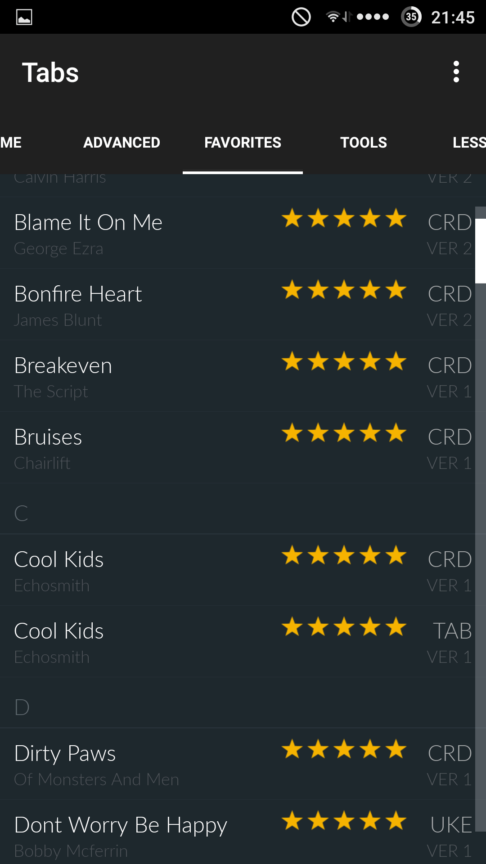Tap the screenshot notification icon
Image resolution: width=486 pixels, height=864 pixels.
(x=24, y=17)
